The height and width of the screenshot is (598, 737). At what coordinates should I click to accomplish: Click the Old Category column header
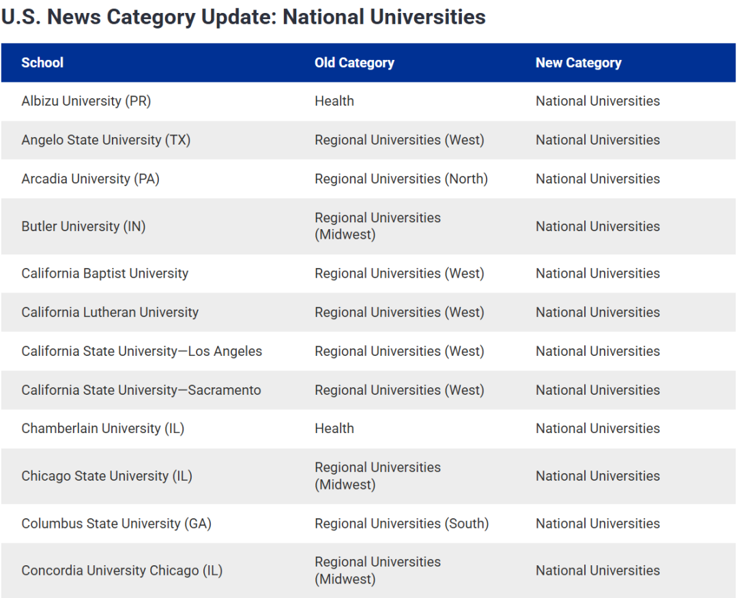coord(354,63)
